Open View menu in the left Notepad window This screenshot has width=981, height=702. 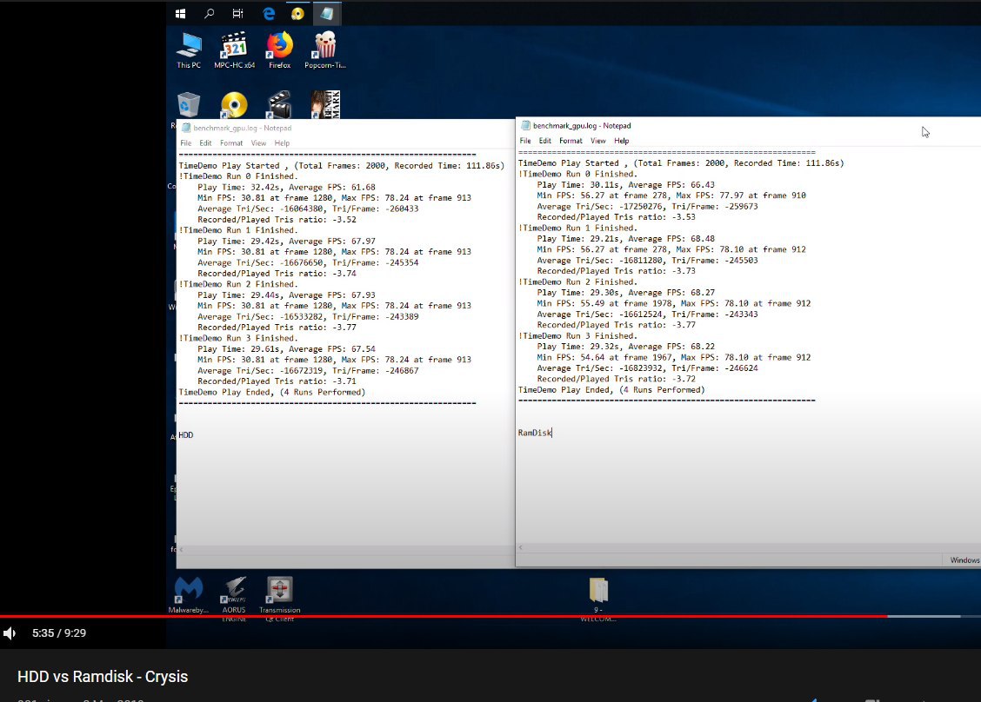[258, 143]
